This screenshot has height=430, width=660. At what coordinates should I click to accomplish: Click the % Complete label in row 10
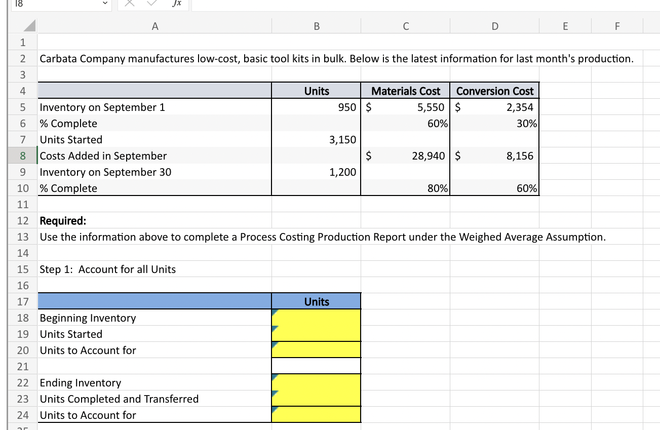coord(68,188)
